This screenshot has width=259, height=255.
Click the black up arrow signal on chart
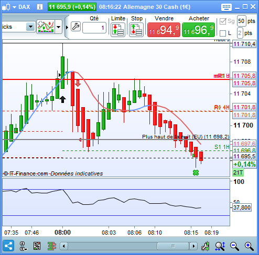tap(62, 99)
